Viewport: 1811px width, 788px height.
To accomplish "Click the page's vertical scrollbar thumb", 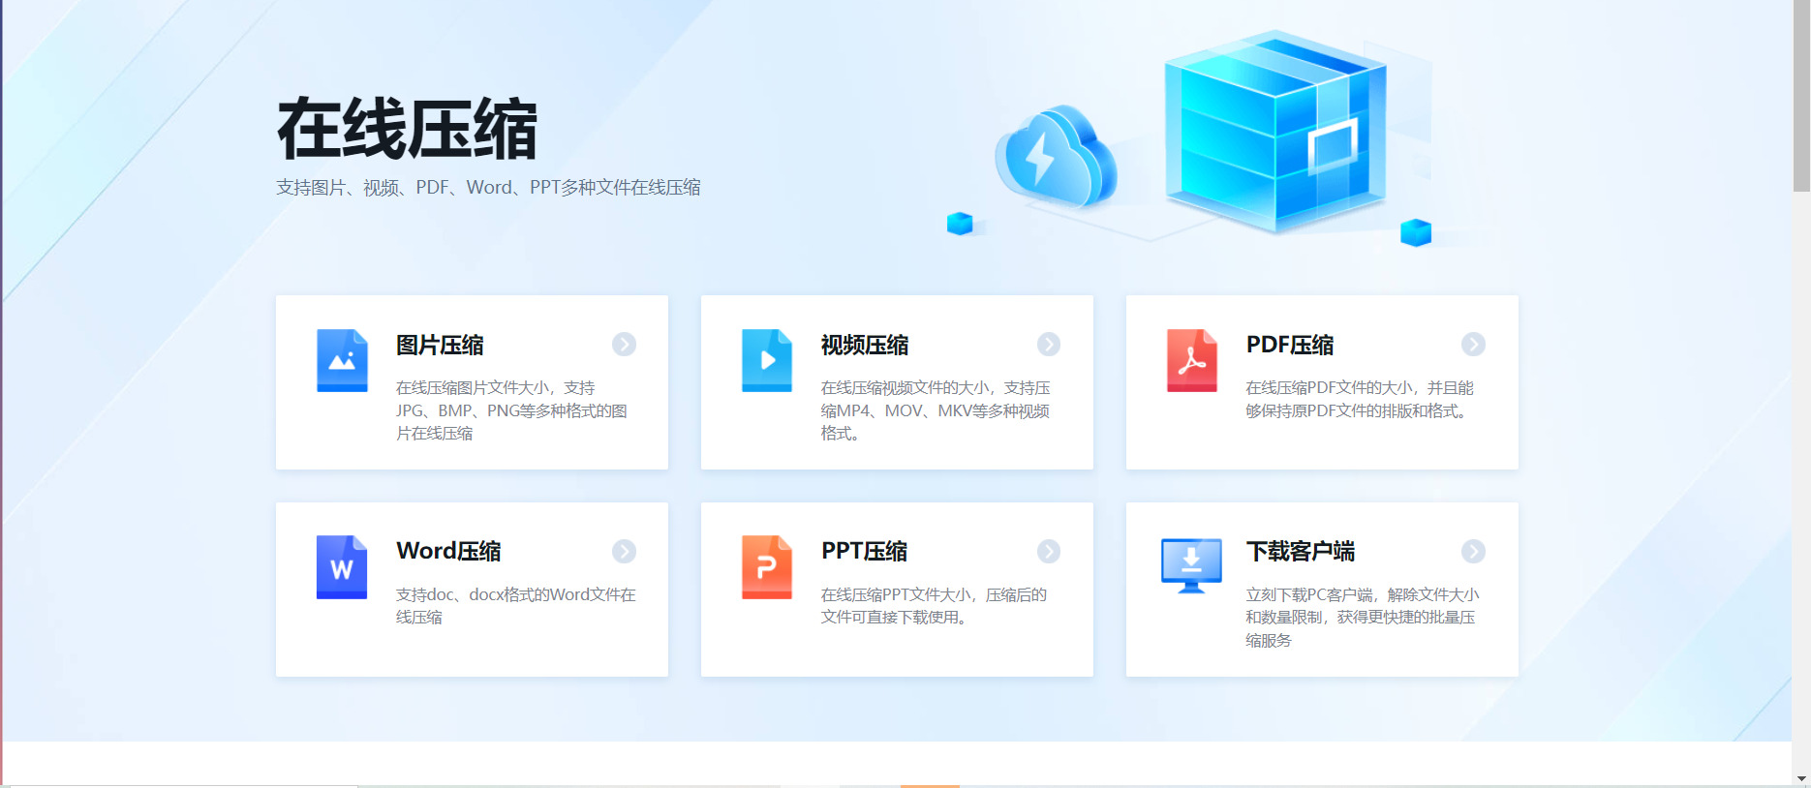I will [x=1801, y=96].
